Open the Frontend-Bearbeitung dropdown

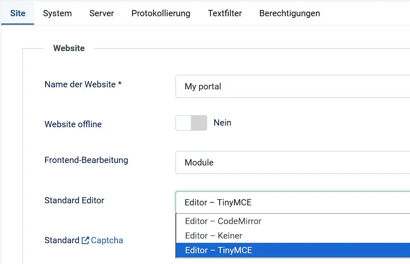pyautogui.click(x=291, y=162)
